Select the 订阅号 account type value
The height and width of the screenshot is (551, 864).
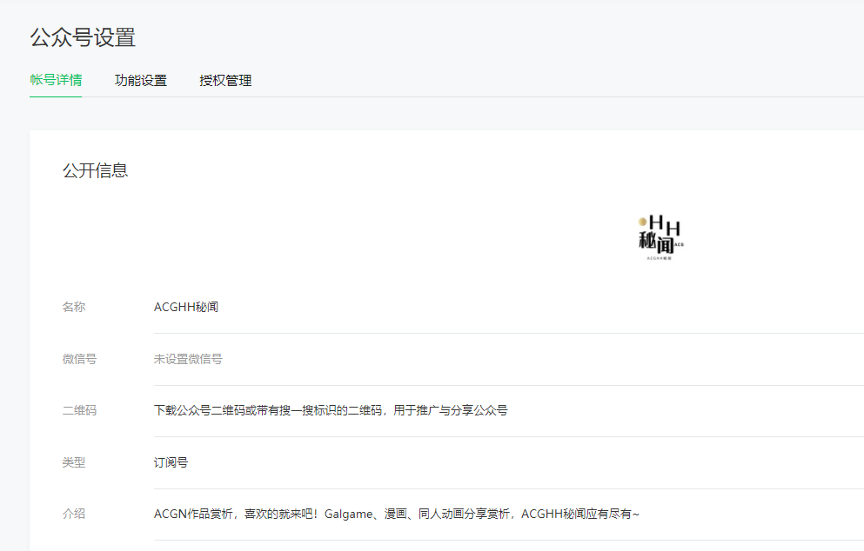[x=171, y=462]
